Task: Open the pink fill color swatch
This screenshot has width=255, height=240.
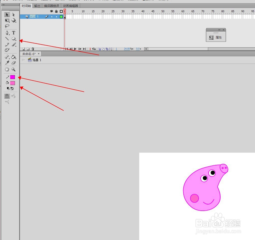Action: pyautogui.click(x=12, y=83)
